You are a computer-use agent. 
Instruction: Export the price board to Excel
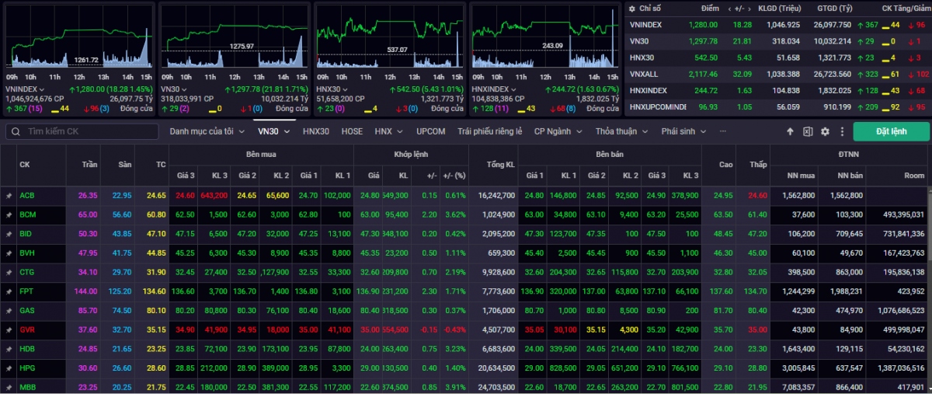[x=808, y=132]
